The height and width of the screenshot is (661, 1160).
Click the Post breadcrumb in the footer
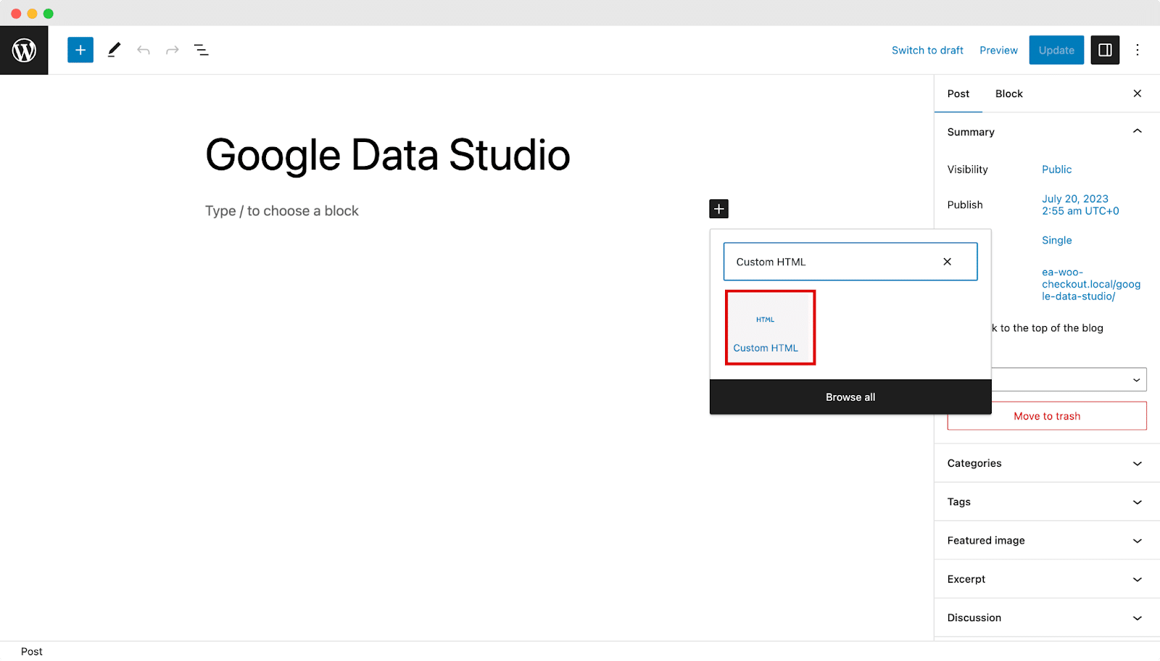point(32,652)
